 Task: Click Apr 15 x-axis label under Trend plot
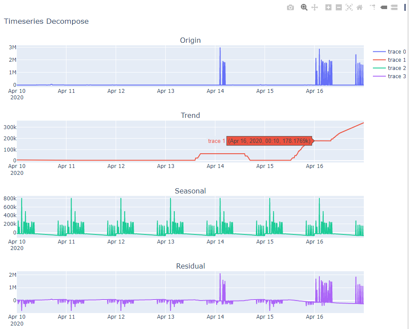265,166
